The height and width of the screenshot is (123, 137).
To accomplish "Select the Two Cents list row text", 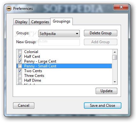I will [33, 71].
